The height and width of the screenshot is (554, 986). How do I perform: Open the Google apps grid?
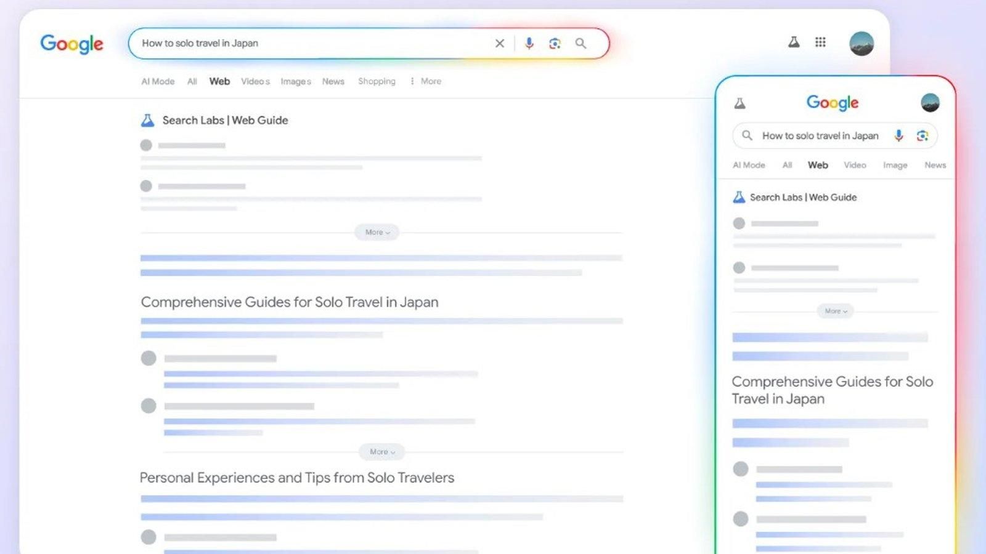point(820,42)
